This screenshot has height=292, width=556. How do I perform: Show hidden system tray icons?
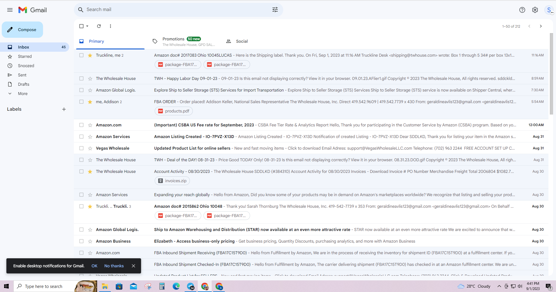tap(499, 286)
